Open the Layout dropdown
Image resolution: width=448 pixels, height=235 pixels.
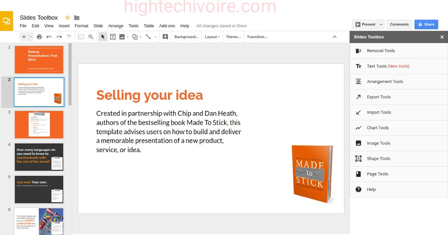tap(212, 37)
